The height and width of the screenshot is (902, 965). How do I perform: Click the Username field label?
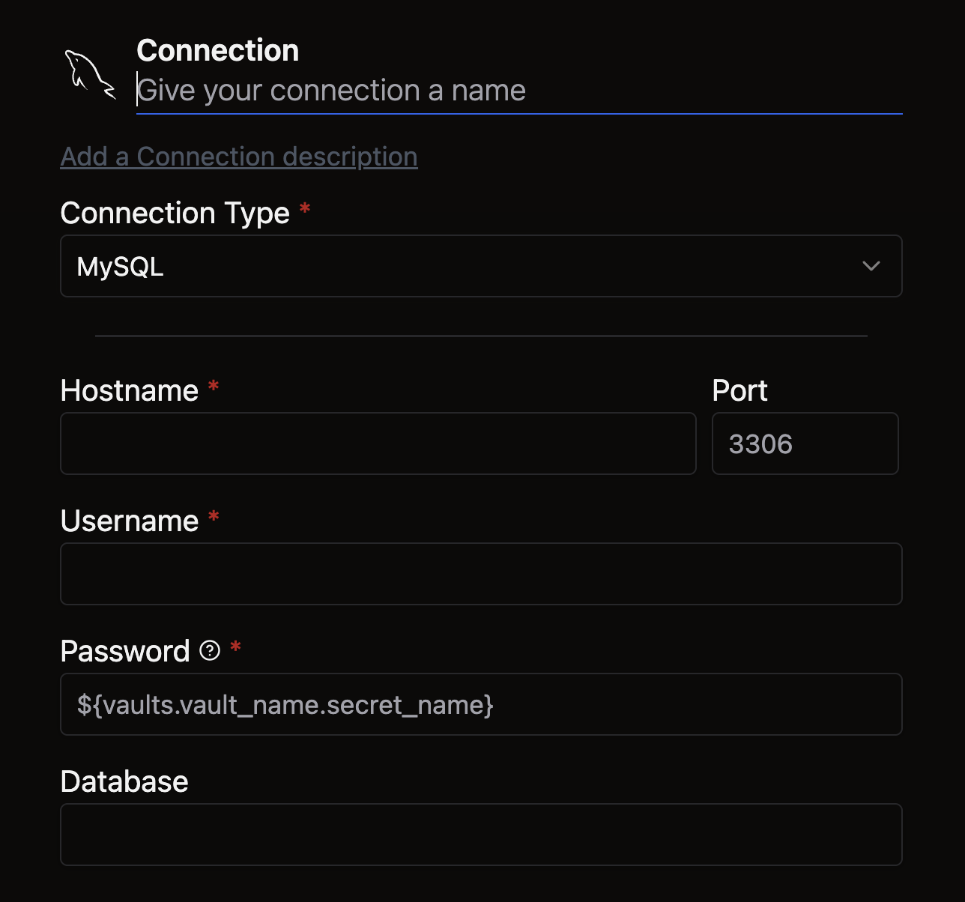129,521
